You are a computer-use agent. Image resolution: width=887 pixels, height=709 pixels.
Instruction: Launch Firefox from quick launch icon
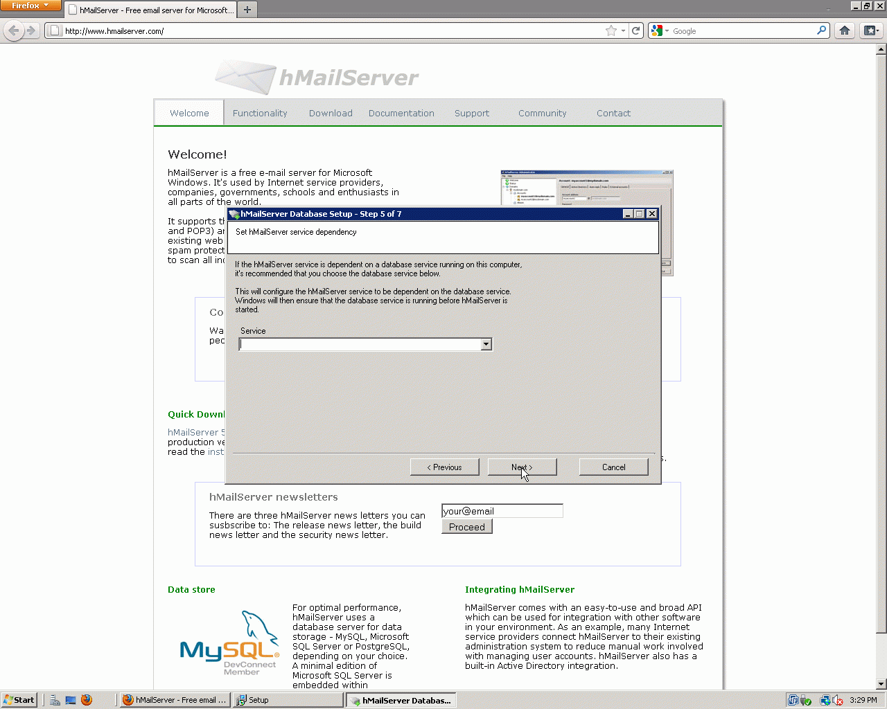[x=87, y=700]
